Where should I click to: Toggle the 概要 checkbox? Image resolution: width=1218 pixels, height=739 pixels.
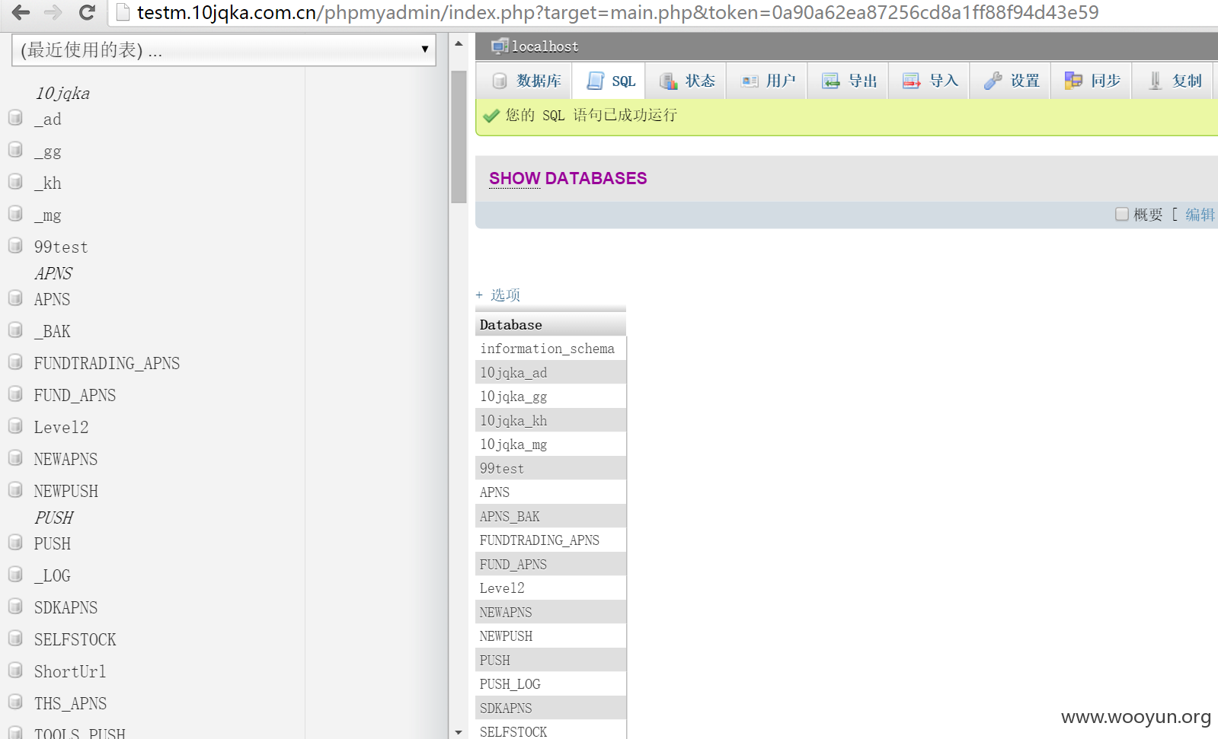pyautogui.click(x=1122, y=214)
